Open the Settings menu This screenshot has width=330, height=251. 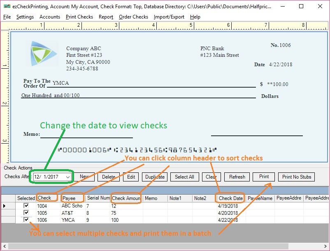tap(25, 17)
